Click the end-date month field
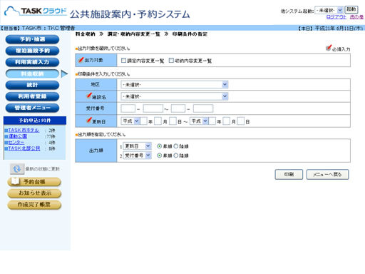365x274 pixels. coord(227,121)
